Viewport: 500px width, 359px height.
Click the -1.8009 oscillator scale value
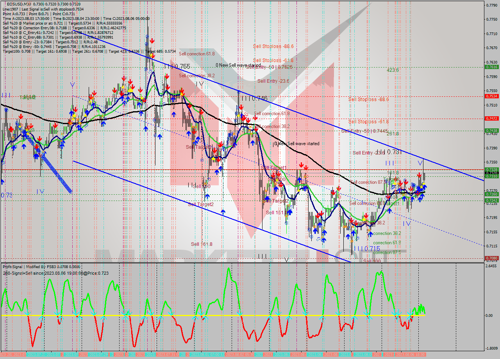click(491, 348)
